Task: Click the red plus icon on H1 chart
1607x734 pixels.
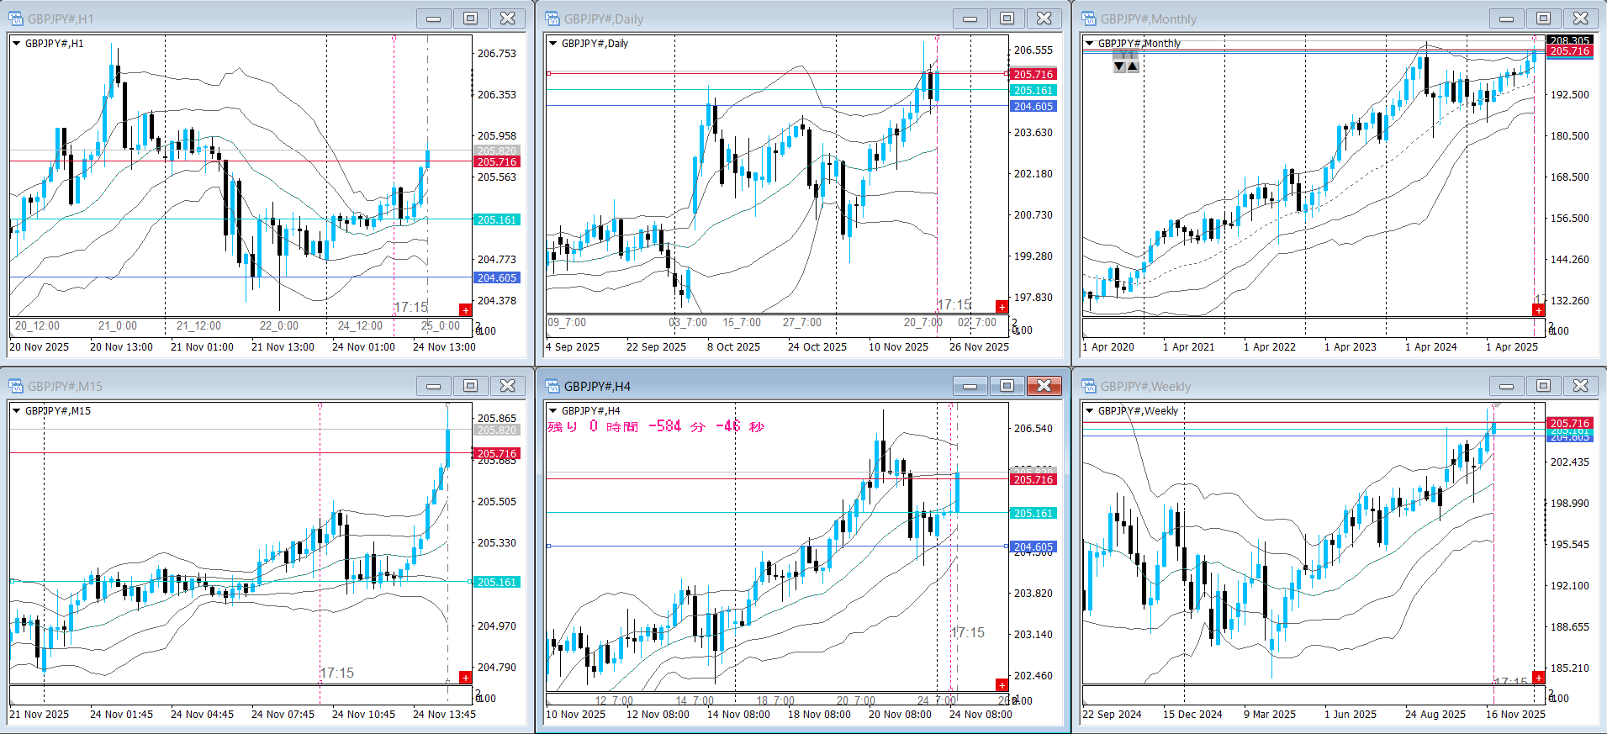Action: tap(465, 310)
